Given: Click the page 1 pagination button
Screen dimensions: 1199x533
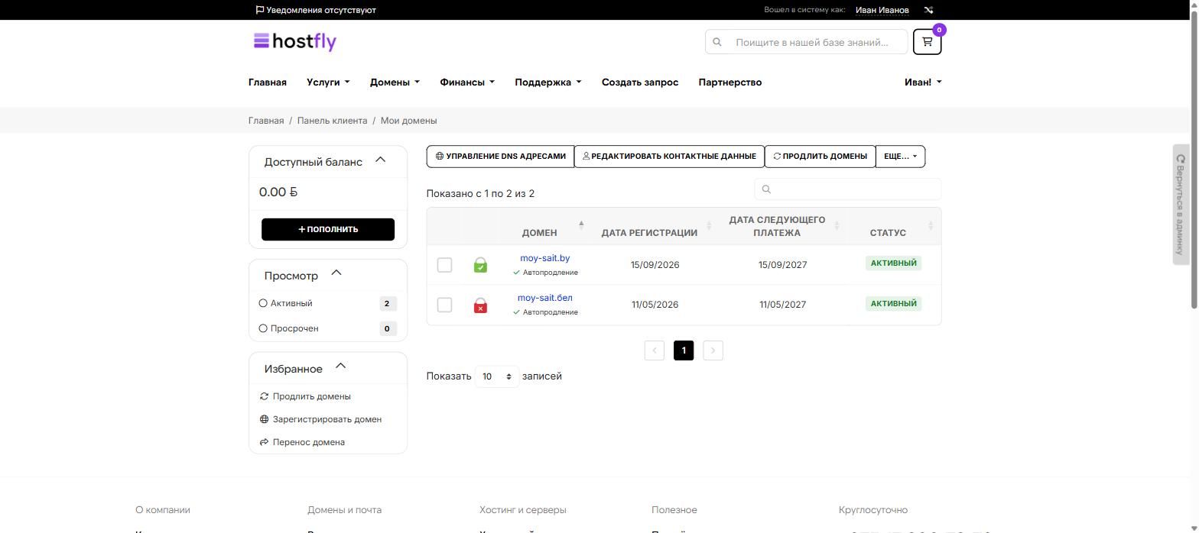Looking at the screenshot, I should 684,350.
